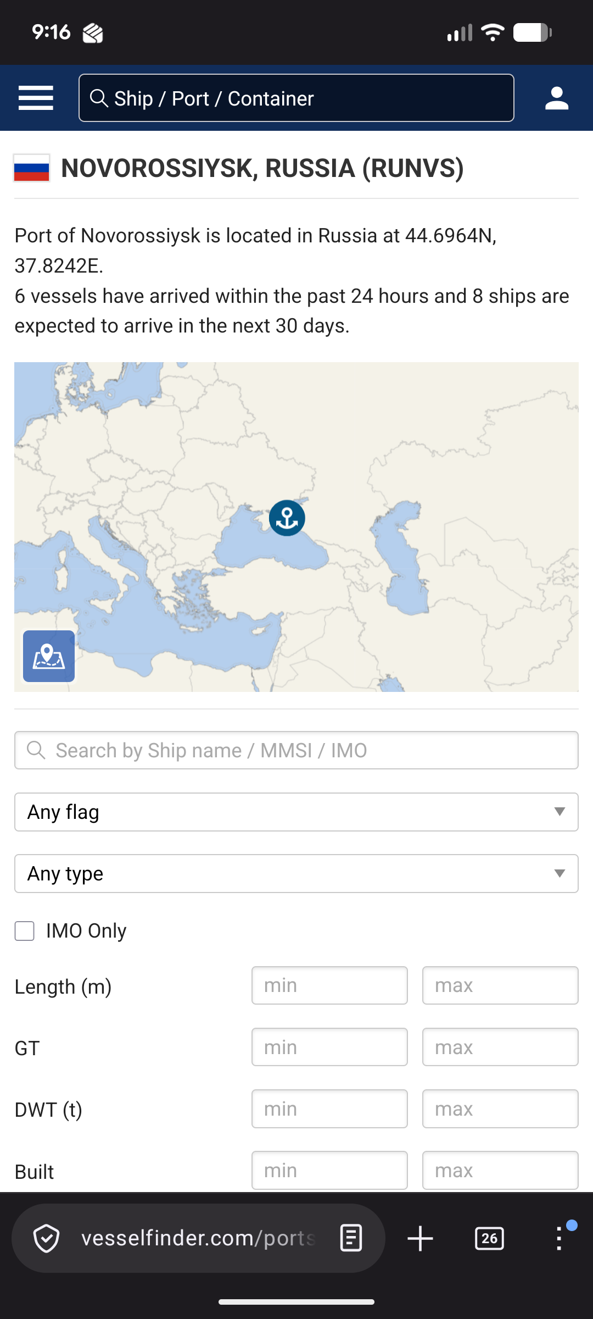The image size is (593, 1319).
Task: Click the anchor port marker on map
Action: coord(287,518)
